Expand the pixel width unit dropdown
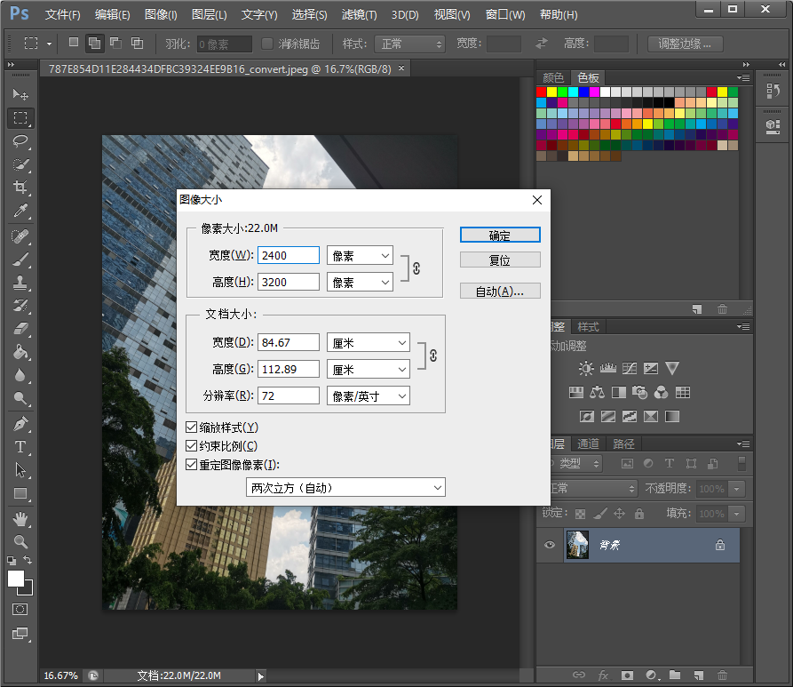 (360, 255)
